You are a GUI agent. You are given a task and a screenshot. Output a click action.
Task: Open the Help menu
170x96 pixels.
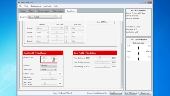(x=56, y=6)
